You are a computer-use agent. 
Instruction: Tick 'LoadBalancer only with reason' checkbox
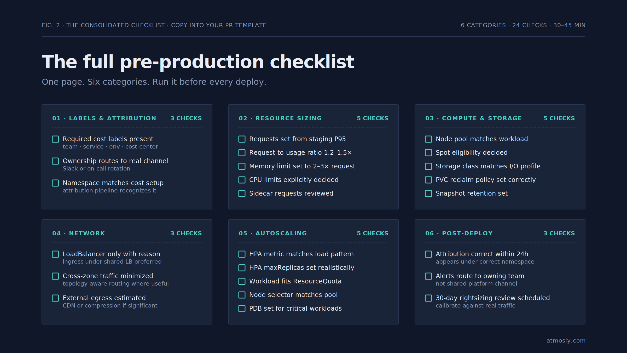pyautogui.click(x=55, y=254)
